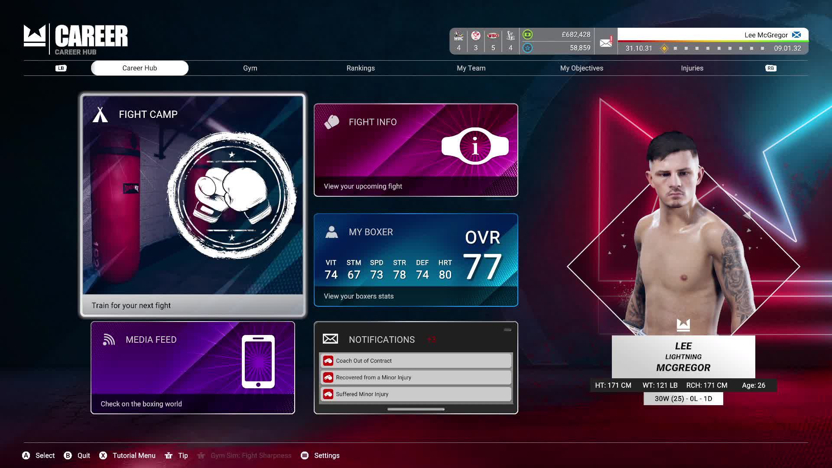Go to the Injuries tab

point(692,68)
